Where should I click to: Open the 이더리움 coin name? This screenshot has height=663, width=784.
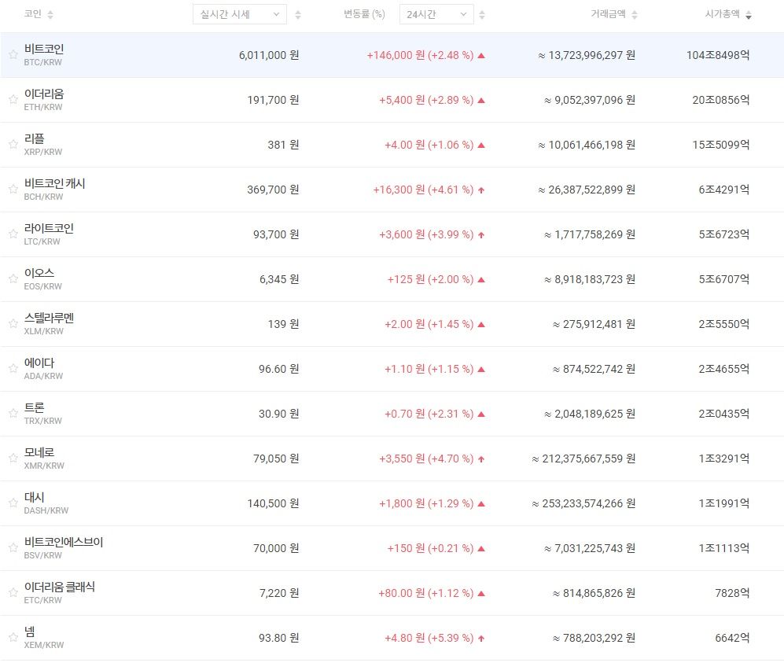(x=44, y=94)
